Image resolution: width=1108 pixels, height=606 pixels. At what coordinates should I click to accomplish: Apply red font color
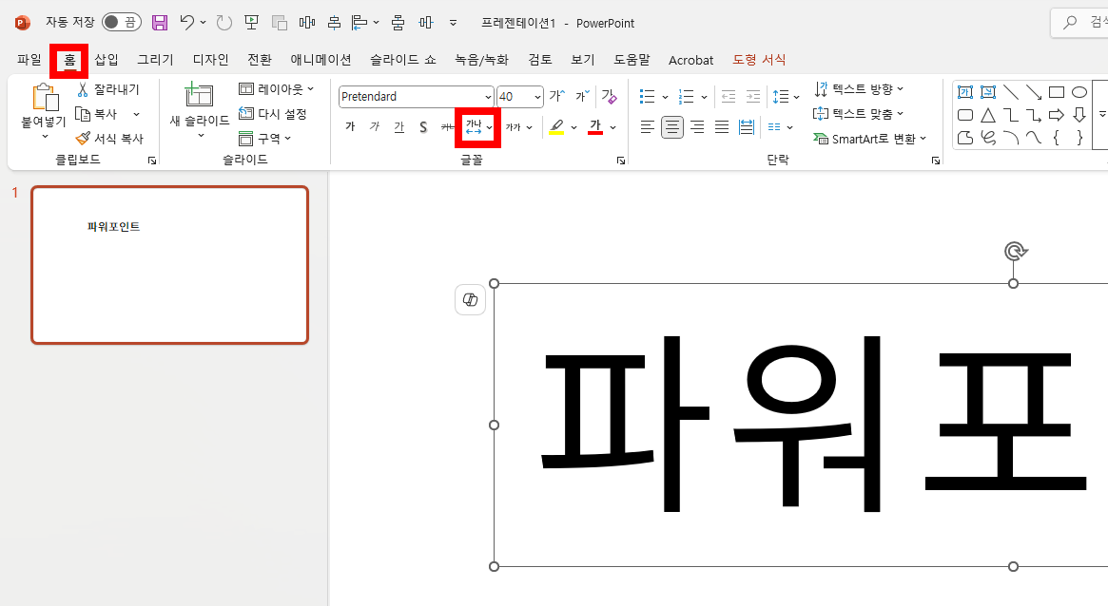pyautogui.click(x=595, y=127)
